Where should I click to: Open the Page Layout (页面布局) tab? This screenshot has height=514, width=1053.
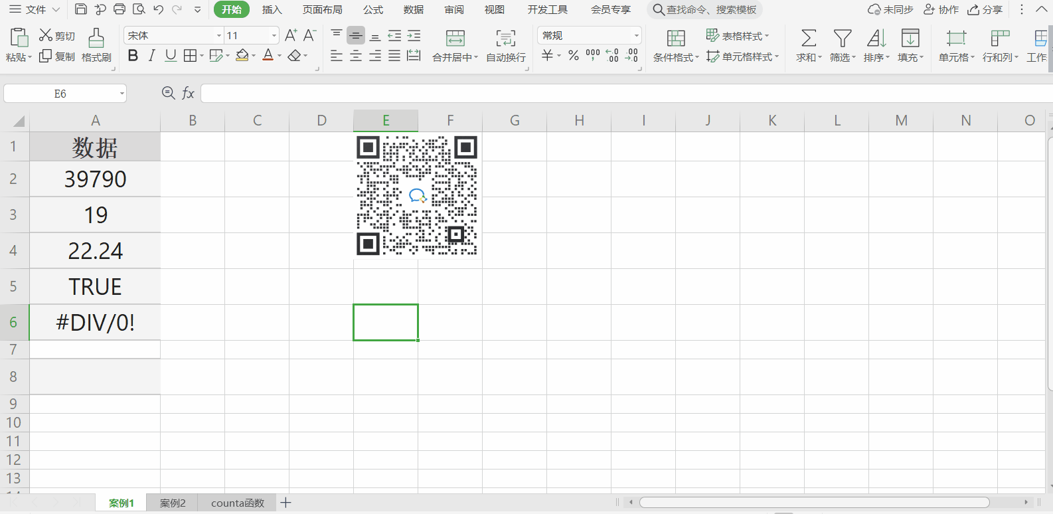[x=323, y=9]
